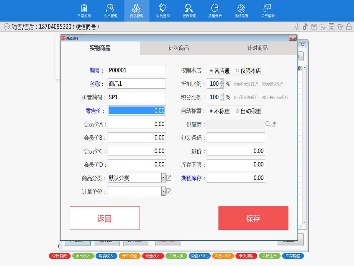Click the lock icon in the toolbar
This screenshot has width=354, height=266.
(x=349, y=27)
